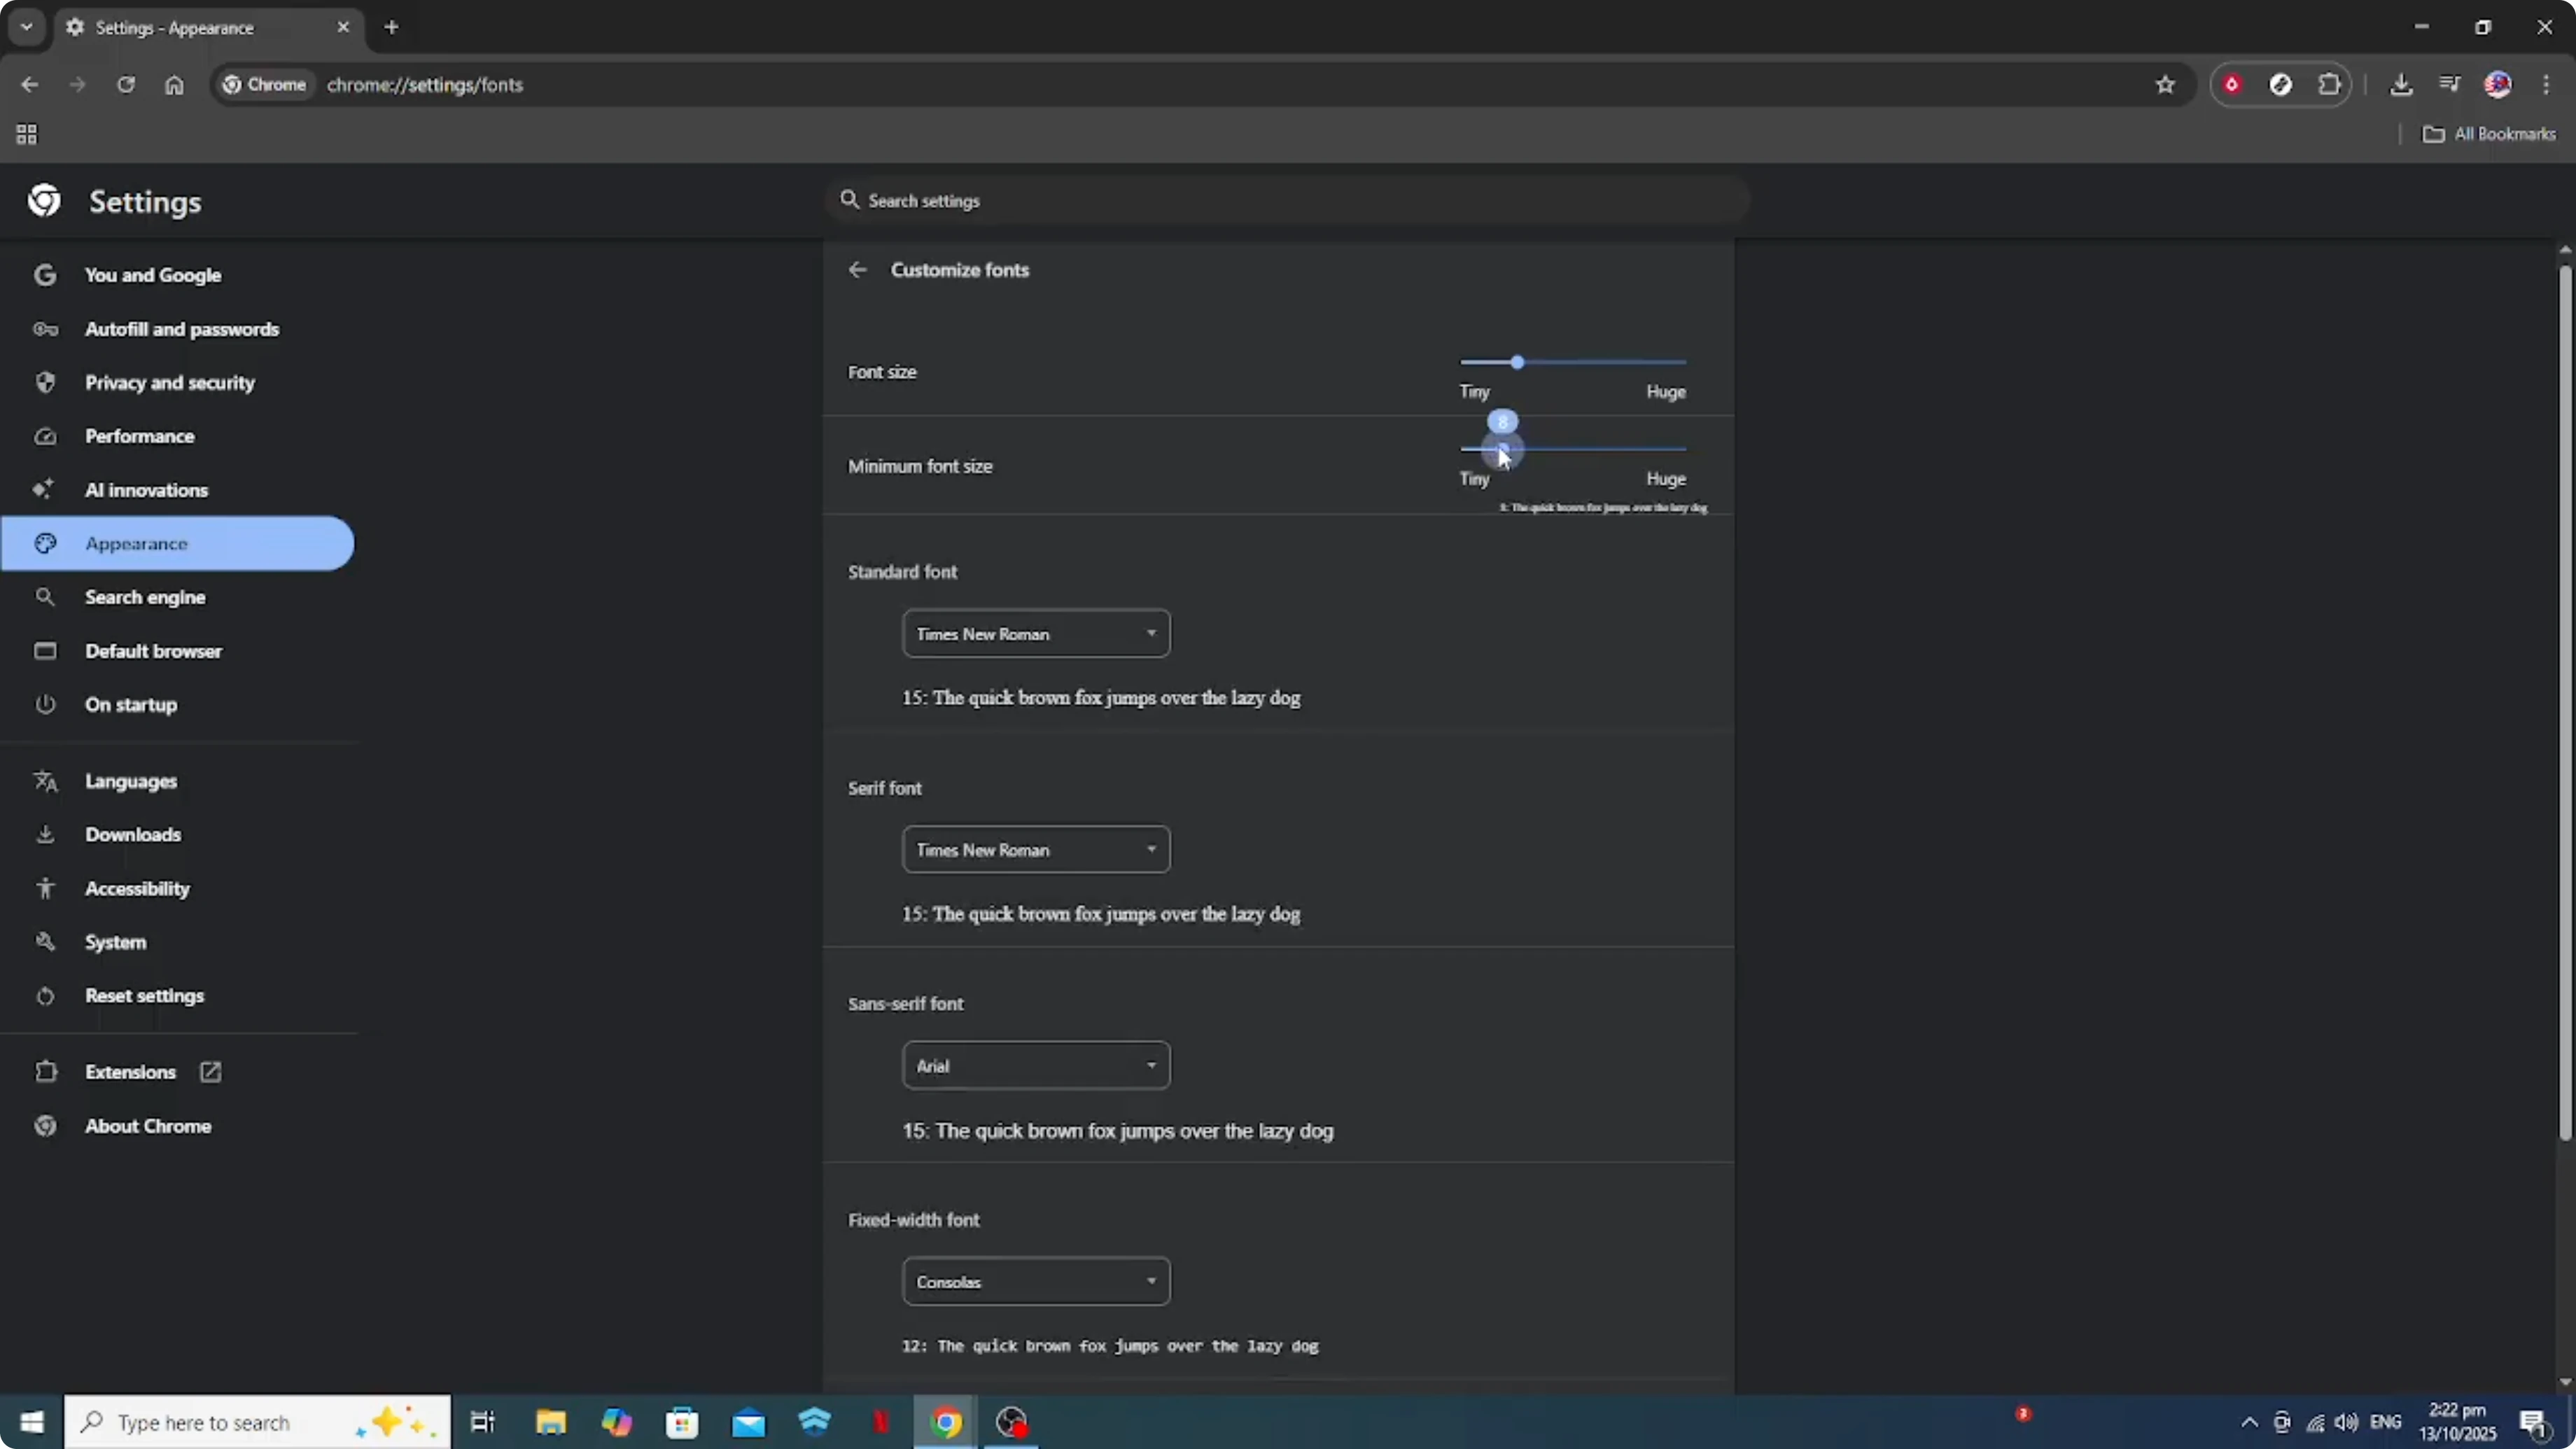Image resolution: width=2576 pixels, height=1449 pixels.
Task: Open the apps grid in the bookmarks bar
Action: pyautogui.click(x=27, y=134)
